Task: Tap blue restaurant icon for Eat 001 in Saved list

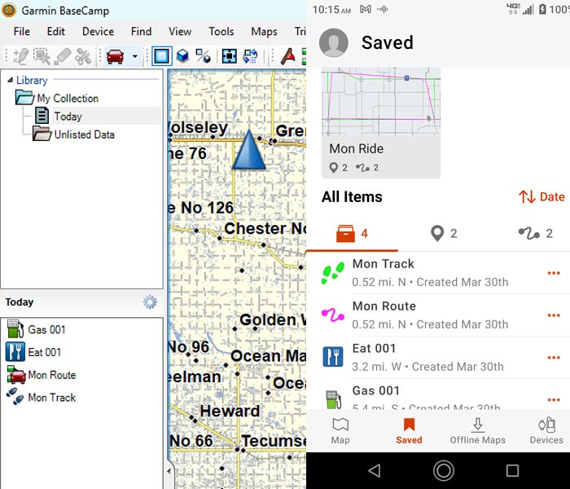Action: click(332, 357)
